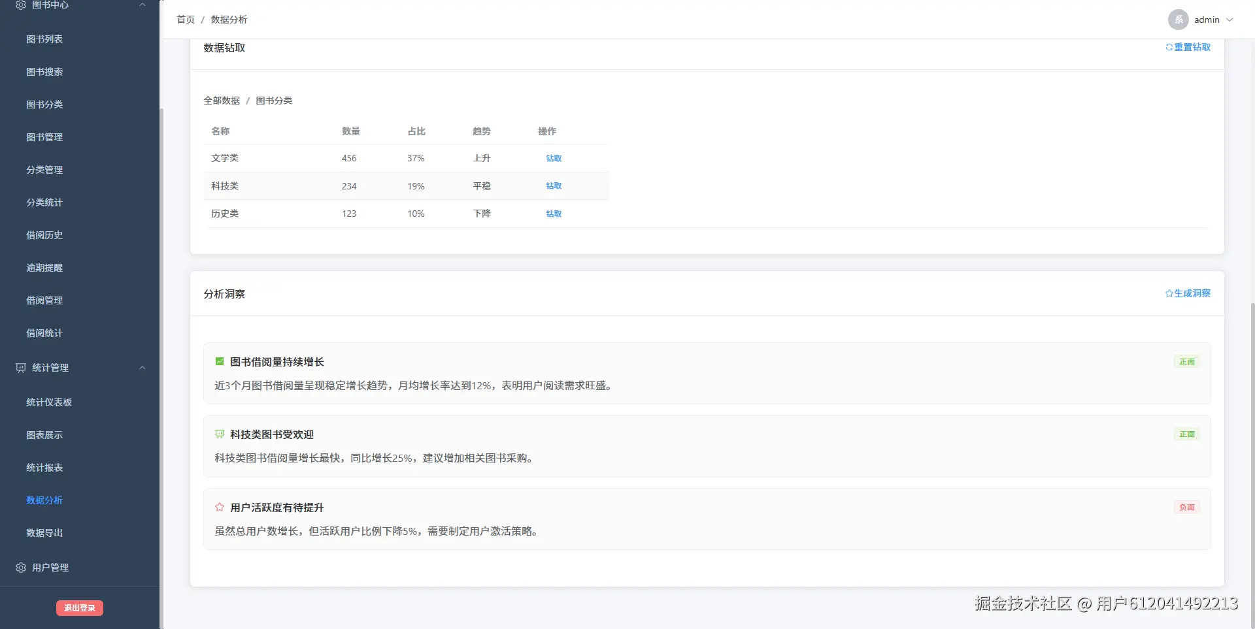The height and width of the screenshot is (629, 1255).
Task: Click the star icon beside 生成洞察
Action: (x=1169, y=293)
